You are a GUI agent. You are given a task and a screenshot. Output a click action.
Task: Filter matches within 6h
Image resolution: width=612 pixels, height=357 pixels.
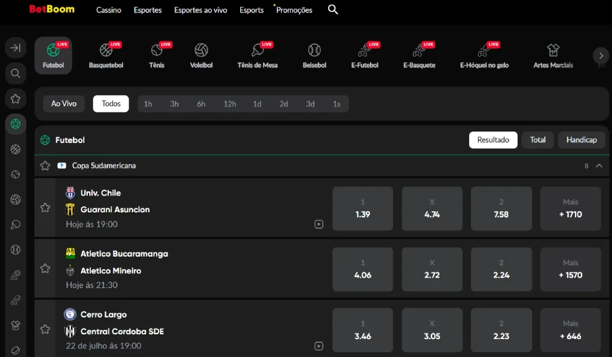click(x=201, y=104)
